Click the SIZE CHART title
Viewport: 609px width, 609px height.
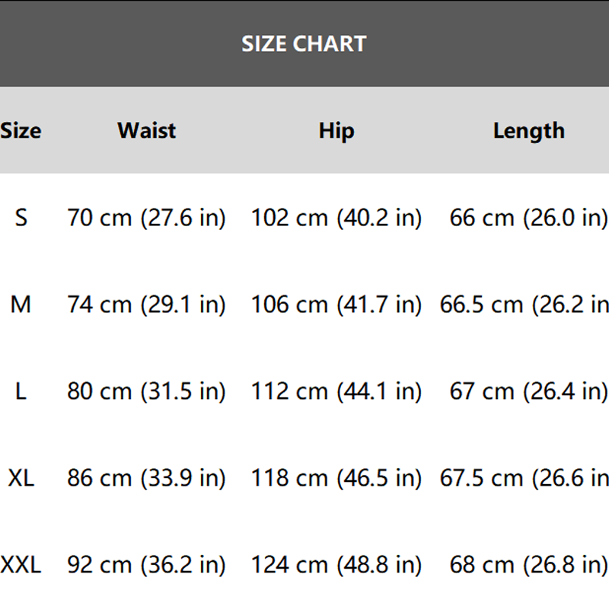[x=304, y=43]
